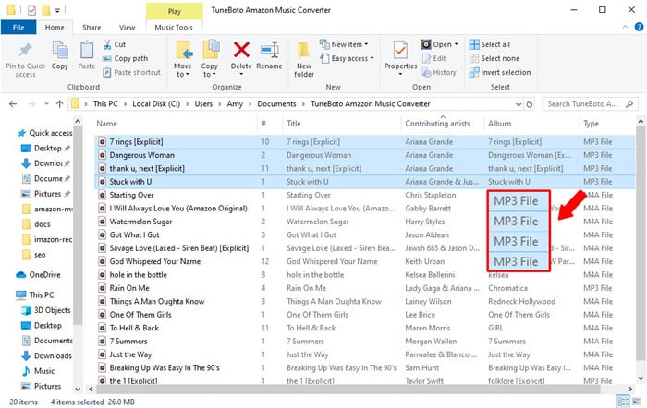The image size is (647, 408).
Task: Open OneDrive in the navigation pane
Action: (x=39, y=274)
